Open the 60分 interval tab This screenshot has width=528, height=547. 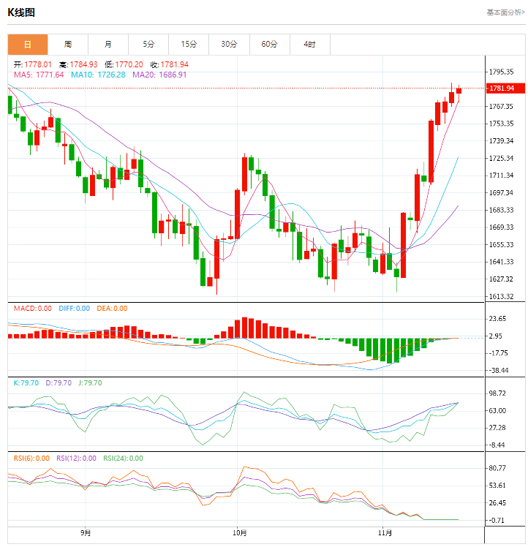[269, 45]
